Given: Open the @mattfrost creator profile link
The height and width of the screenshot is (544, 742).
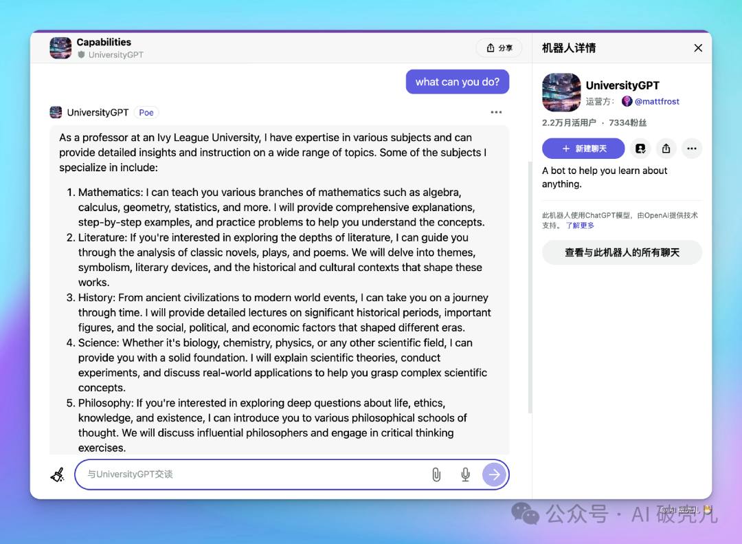Looking at the screenshot, I should 656,101.
